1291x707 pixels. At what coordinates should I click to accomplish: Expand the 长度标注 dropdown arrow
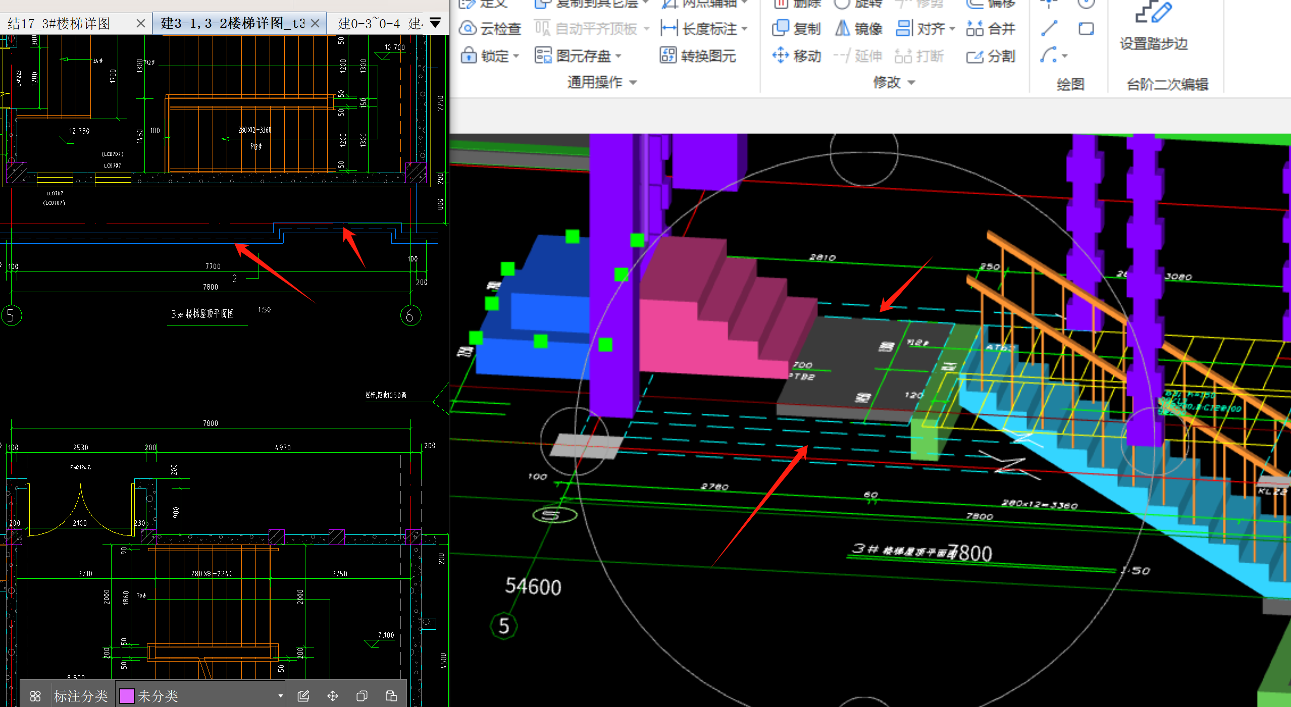pos(745,29)
